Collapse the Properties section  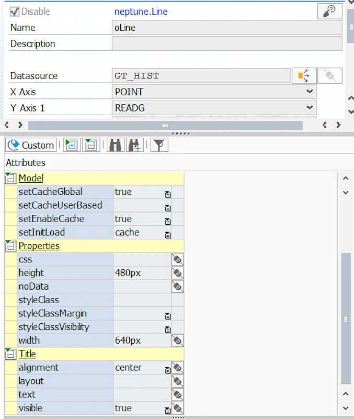click(x=10, y=246)
